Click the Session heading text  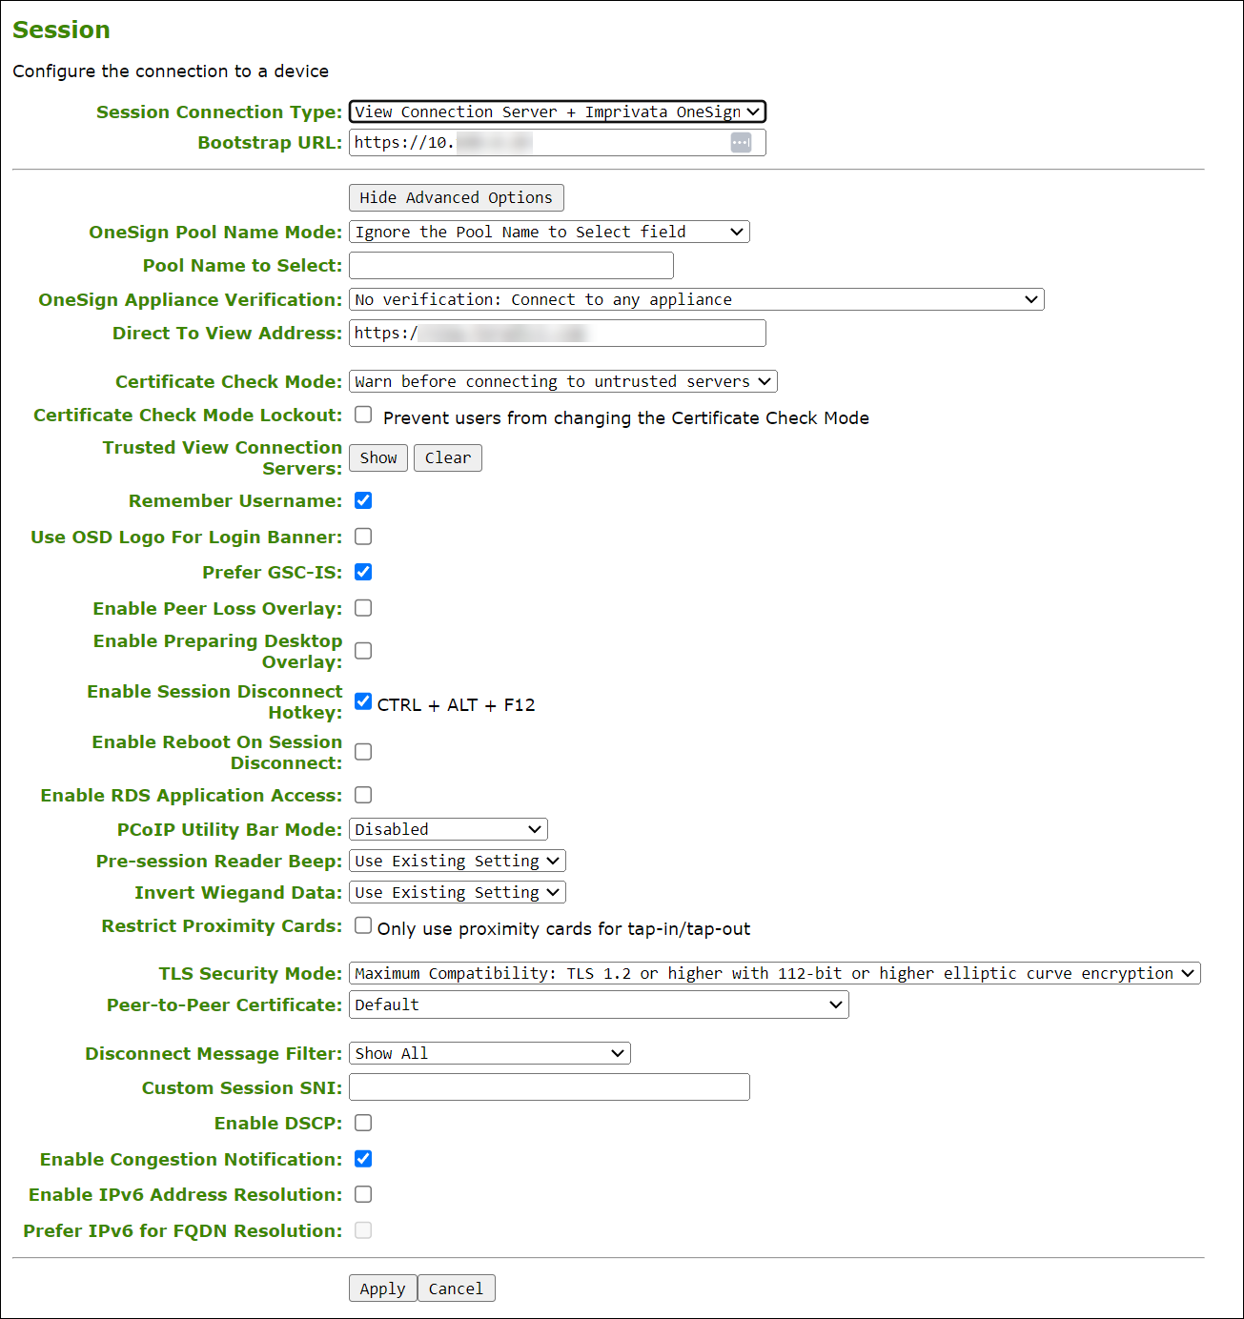coord(61,30)
